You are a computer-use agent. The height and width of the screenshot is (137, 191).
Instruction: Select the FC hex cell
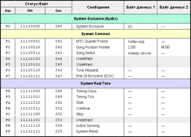click(x=8, y=114)
